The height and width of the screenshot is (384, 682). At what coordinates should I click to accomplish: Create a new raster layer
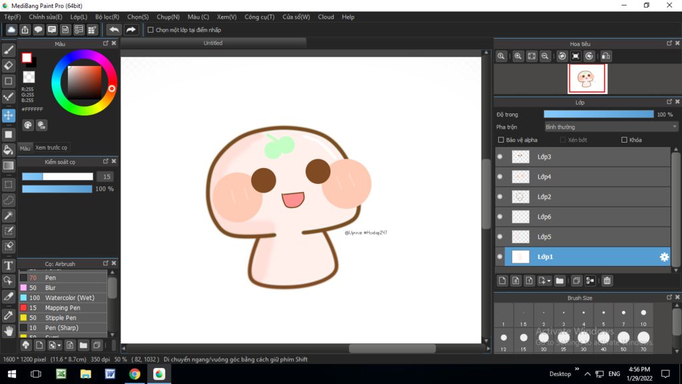click(502, 281)
